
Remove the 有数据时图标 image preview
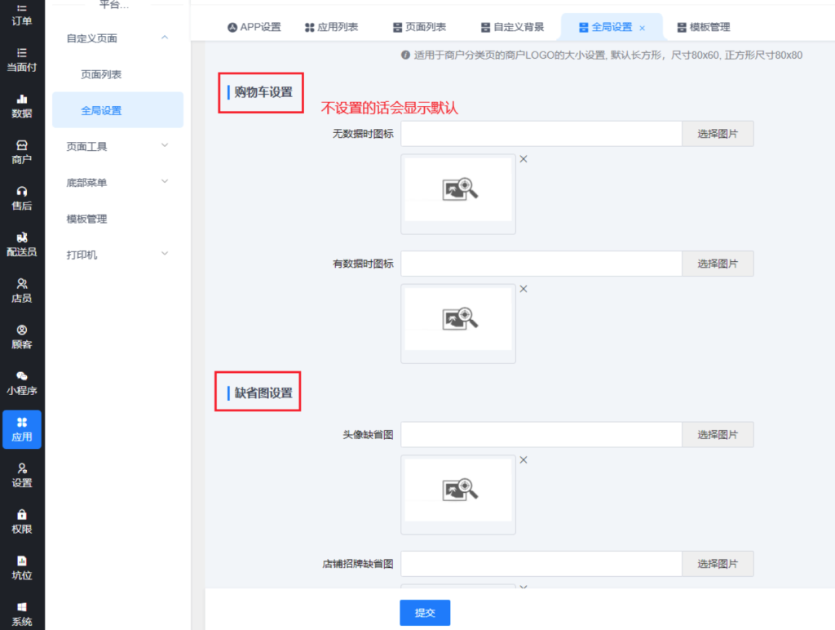pyautogui.click(x=524, y=289)
